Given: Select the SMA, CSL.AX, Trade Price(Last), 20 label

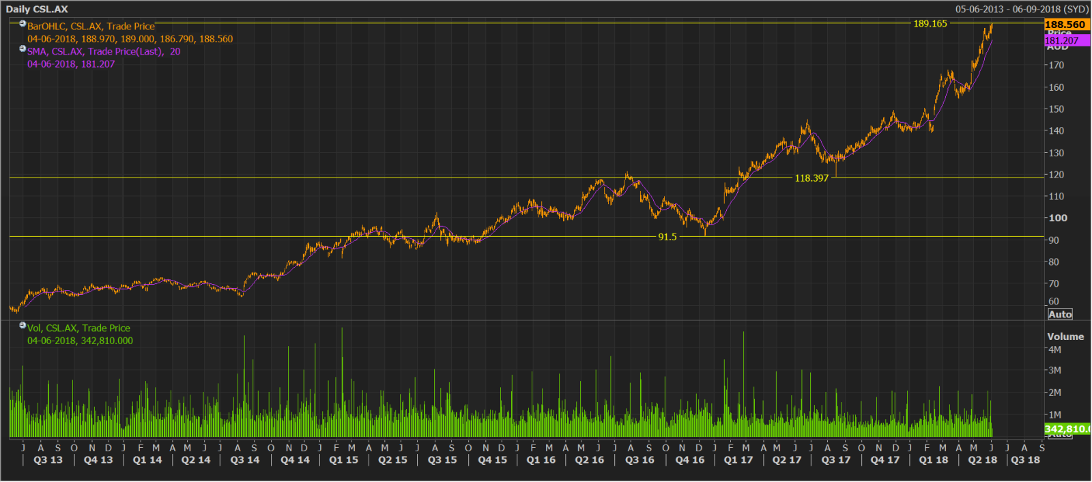Looking at the screenshot, I should tap(104, 51).
